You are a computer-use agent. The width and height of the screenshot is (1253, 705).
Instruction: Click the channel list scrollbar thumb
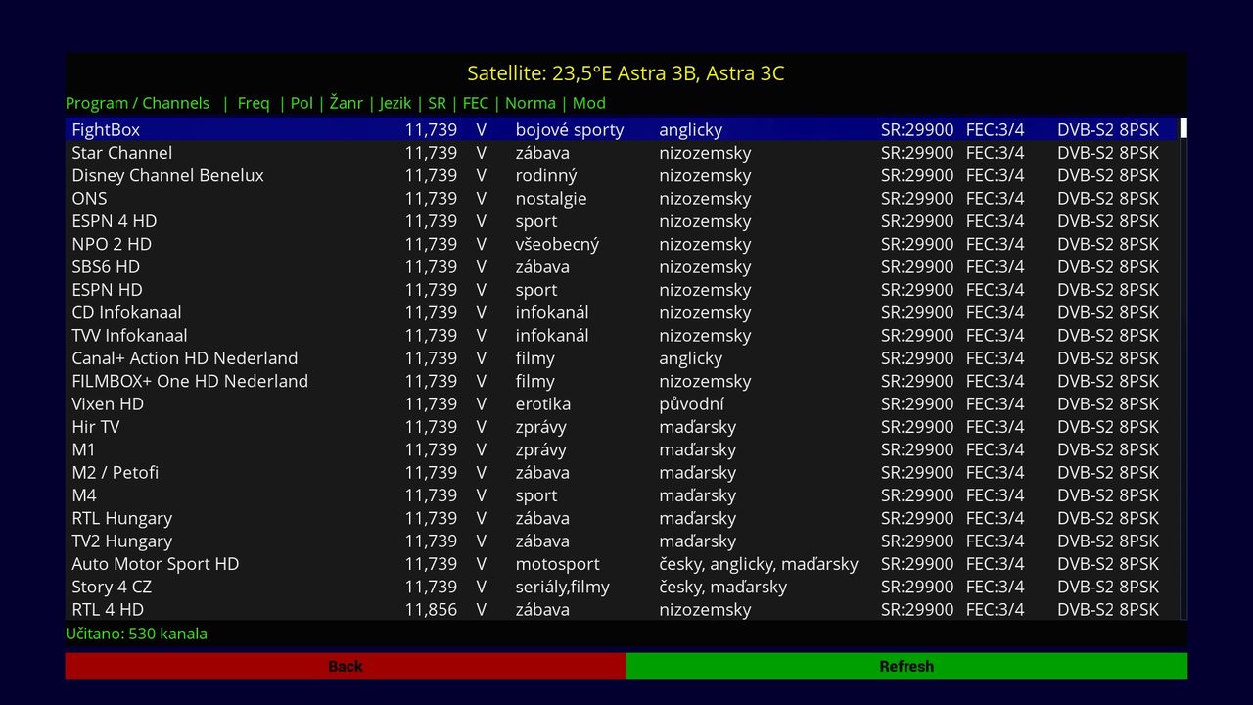tap(1183, 128)
